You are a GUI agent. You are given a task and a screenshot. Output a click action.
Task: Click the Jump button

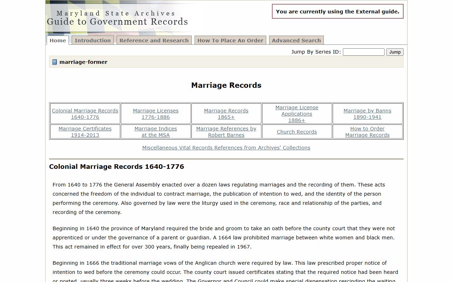[x=395, y=52]
